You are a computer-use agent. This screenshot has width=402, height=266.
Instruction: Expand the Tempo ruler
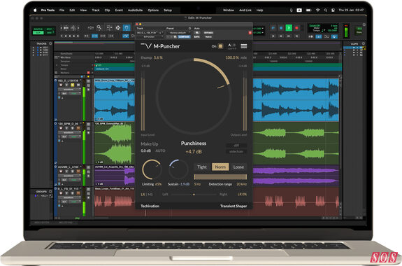(57, 65)
